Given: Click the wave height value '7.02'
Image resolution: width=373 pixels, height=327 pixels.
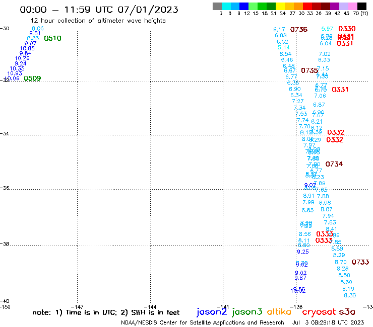Looking at the screenshot, I should pos(325,54).
